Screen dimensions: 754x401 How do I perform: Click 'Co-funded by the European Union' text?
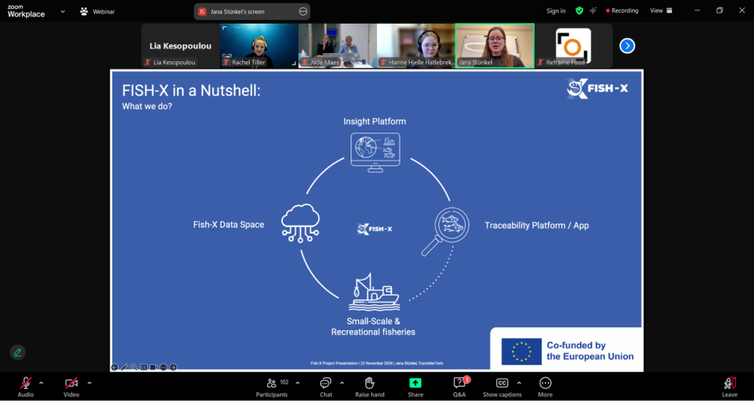pyautogui.click(x=590, y=351)
